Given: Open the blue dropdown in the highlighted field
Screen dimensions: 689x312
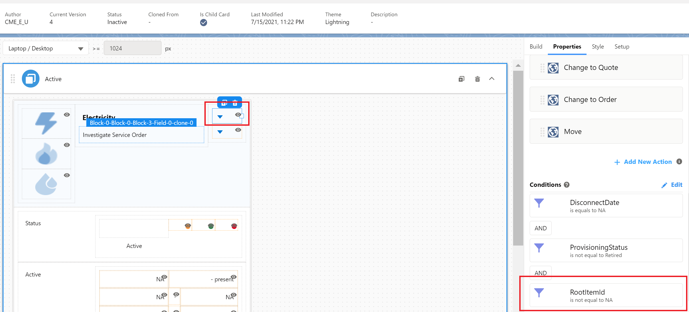Looking at the screenshot, I should 220,116.
